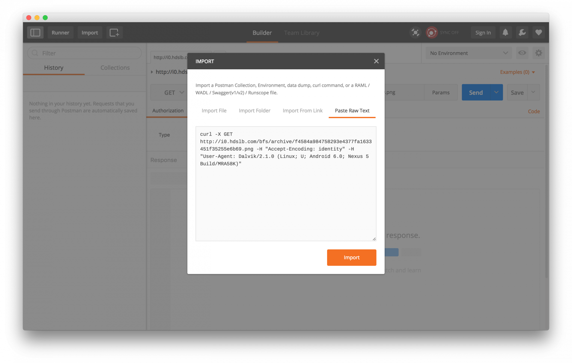The width and height of the screenshot is (572, 363).
Task: Open new window icon in toolbar
Action: click(x=114, y=32)
